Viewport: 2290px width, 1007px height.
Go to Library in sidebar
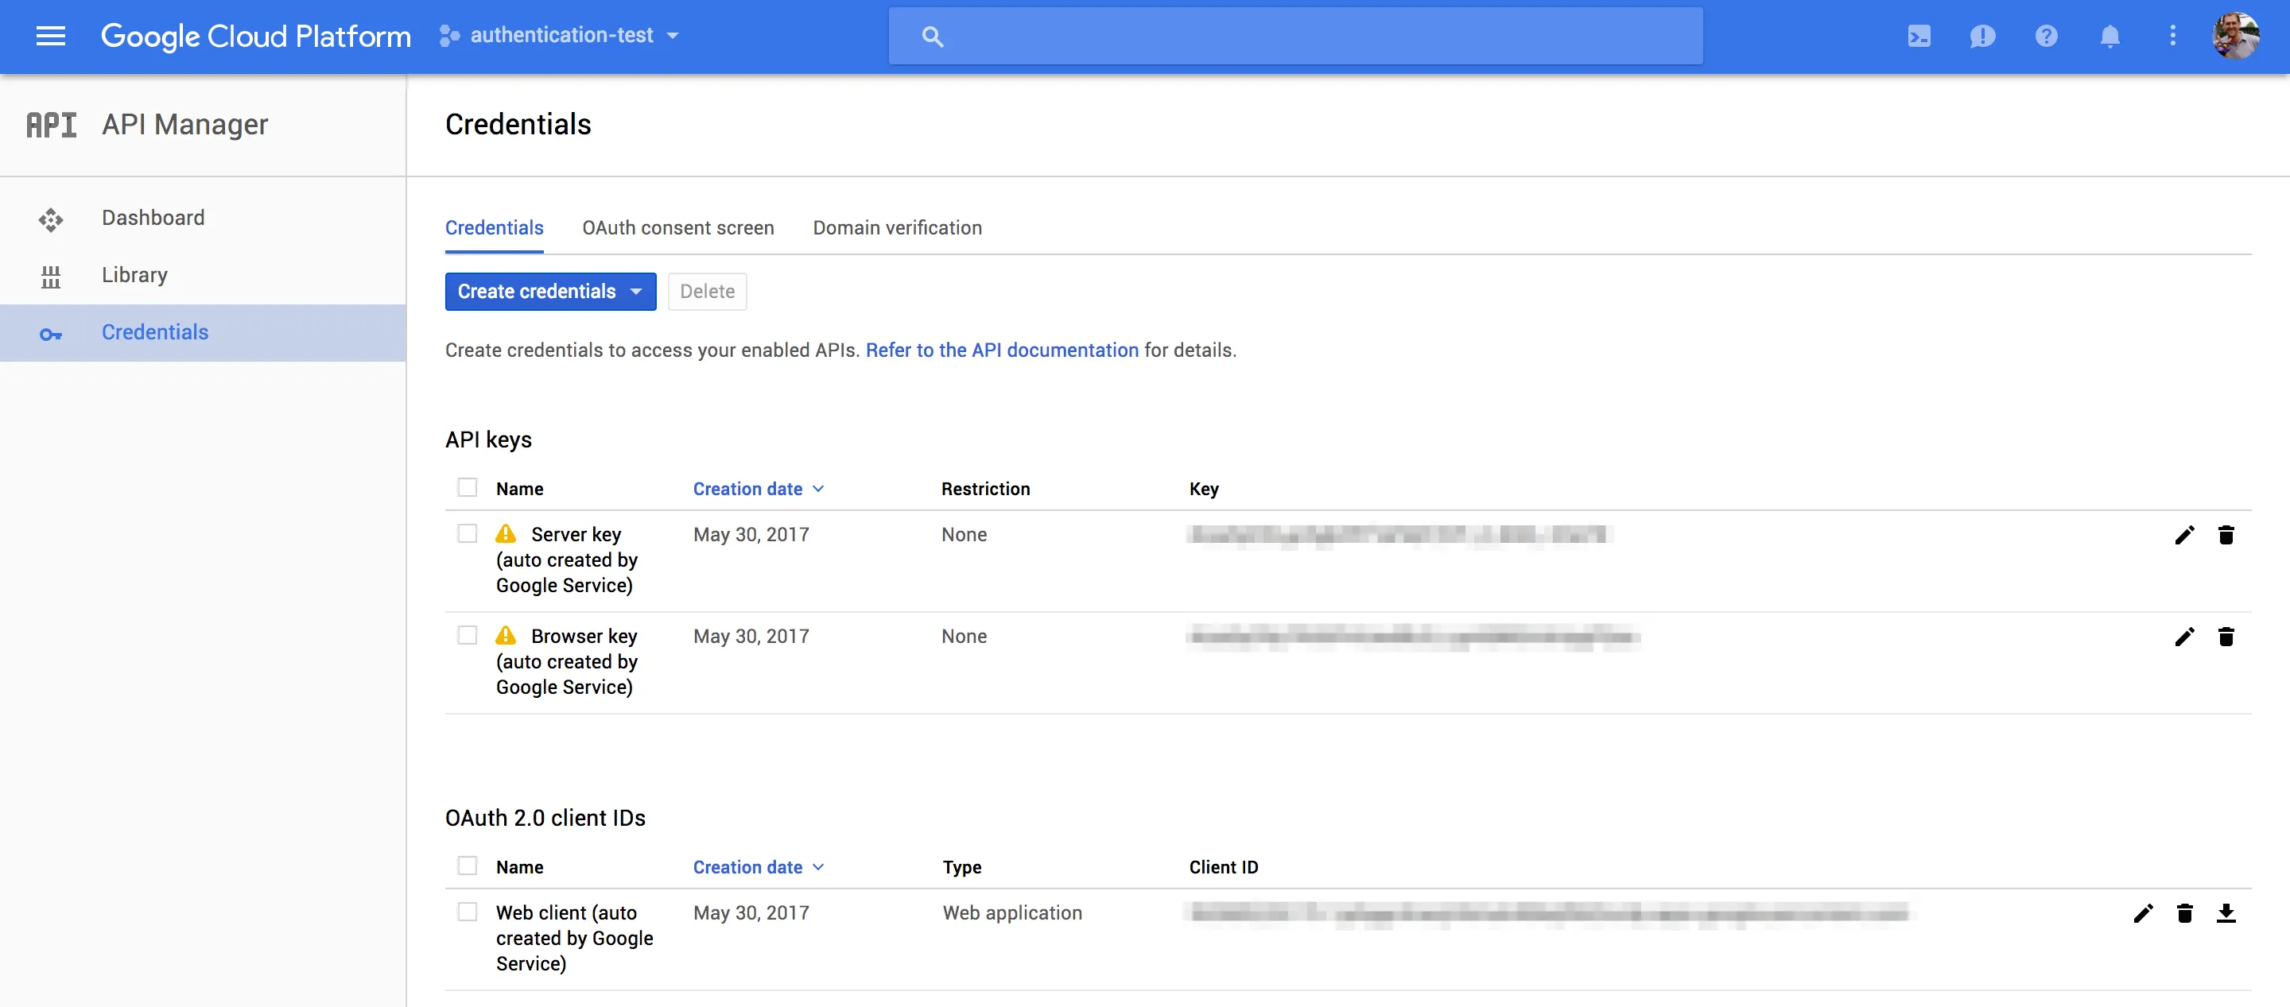pyautogui.click(x=134, y=276)
